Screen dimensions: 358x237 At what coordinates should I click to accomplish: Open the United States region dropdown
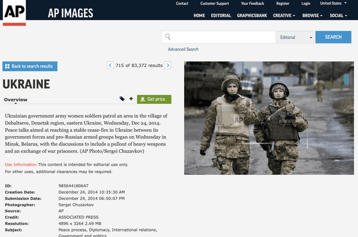click(333, 3)
